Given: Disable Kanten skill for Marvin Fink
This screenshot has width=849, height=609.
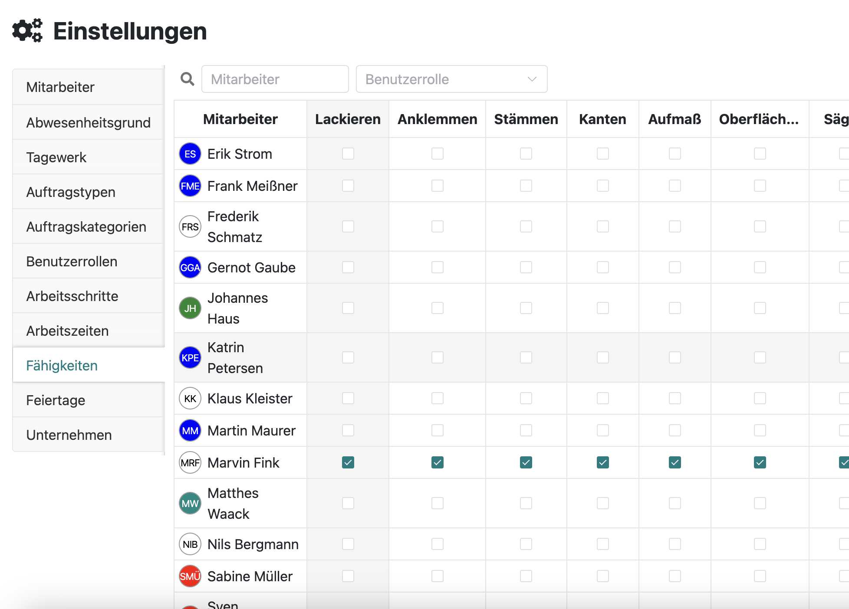Looking at the screenshot, I should (x=602, y=462).
